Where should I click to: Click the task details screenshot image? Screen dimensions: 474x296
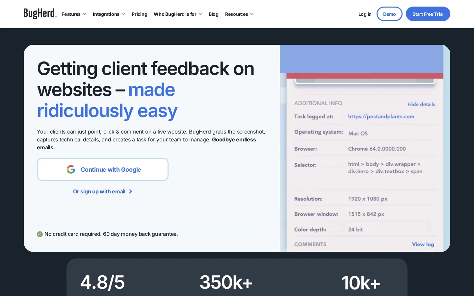point(365,148)
